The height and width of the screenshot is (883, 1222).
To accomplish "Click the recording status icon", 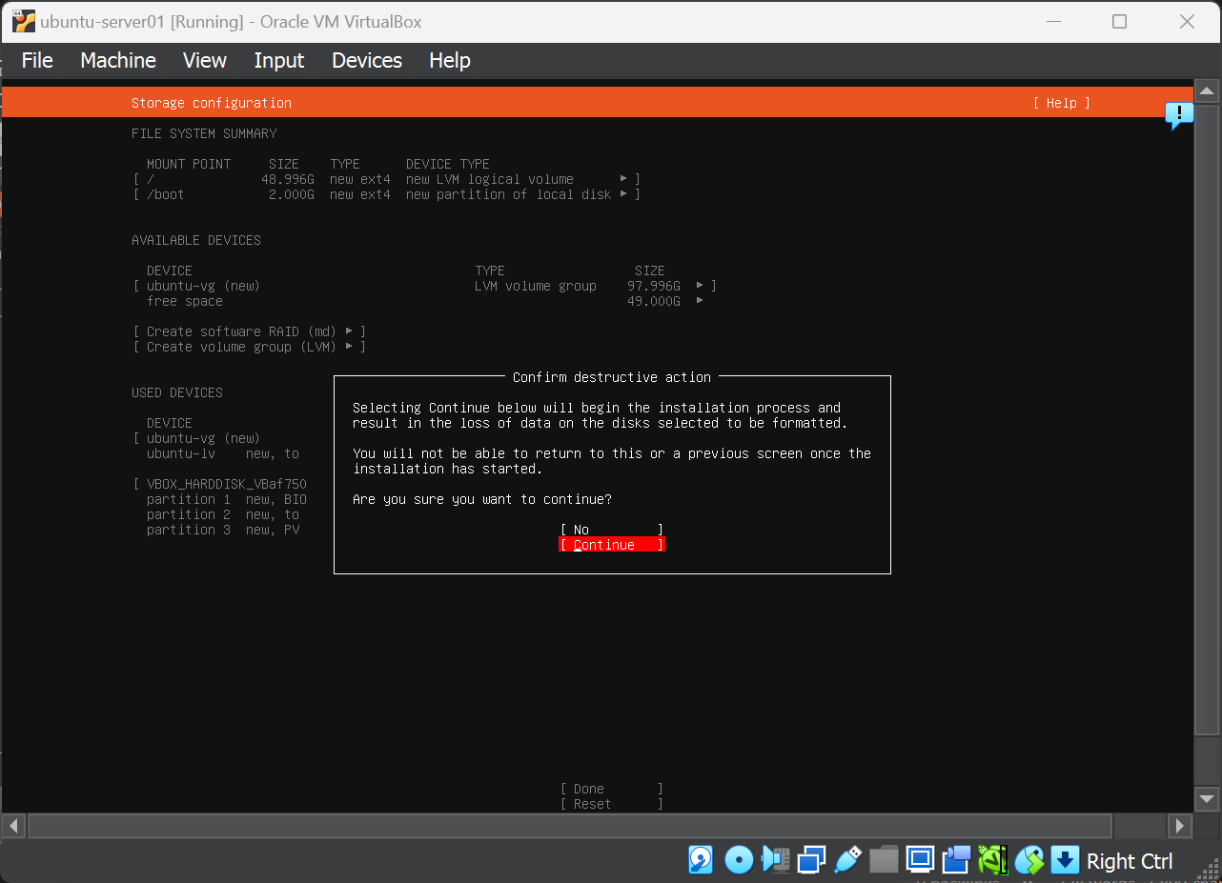I will (956, 860).
